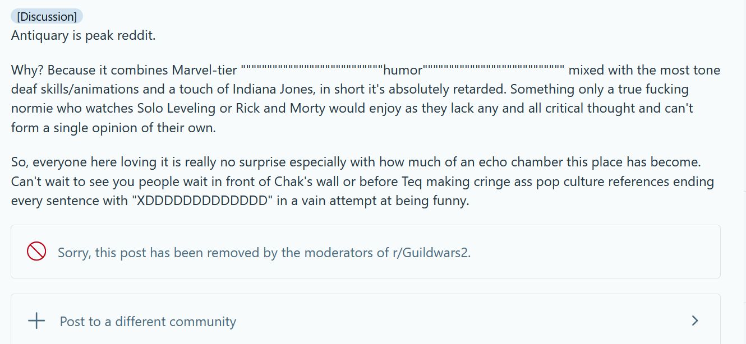The height and width of the screenshot is (344, 746).
Task: Click the word humor between quote marks
Action: click(x=402, y=70)
